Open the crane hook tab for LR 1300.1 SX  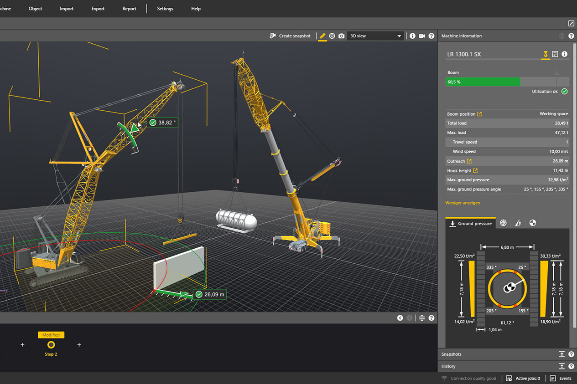point(545,54)
